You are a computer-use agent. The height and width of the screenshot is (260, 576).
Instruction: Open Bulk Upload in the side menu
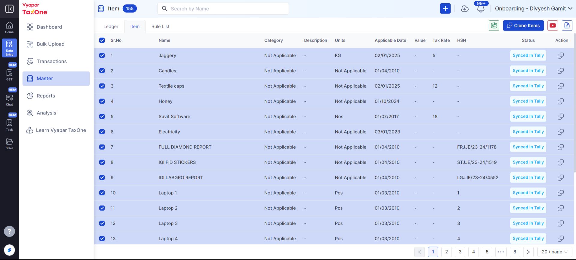pos(56,44)
